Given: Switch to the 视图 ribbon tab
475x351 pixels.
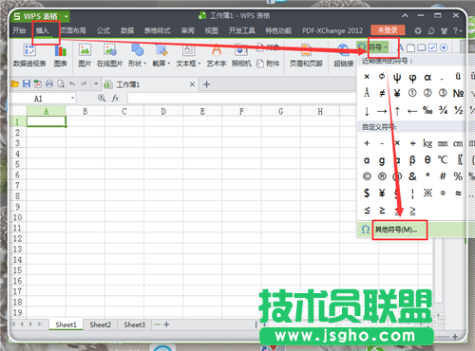Looking at the screenshot, I should (x=211, y=30).
